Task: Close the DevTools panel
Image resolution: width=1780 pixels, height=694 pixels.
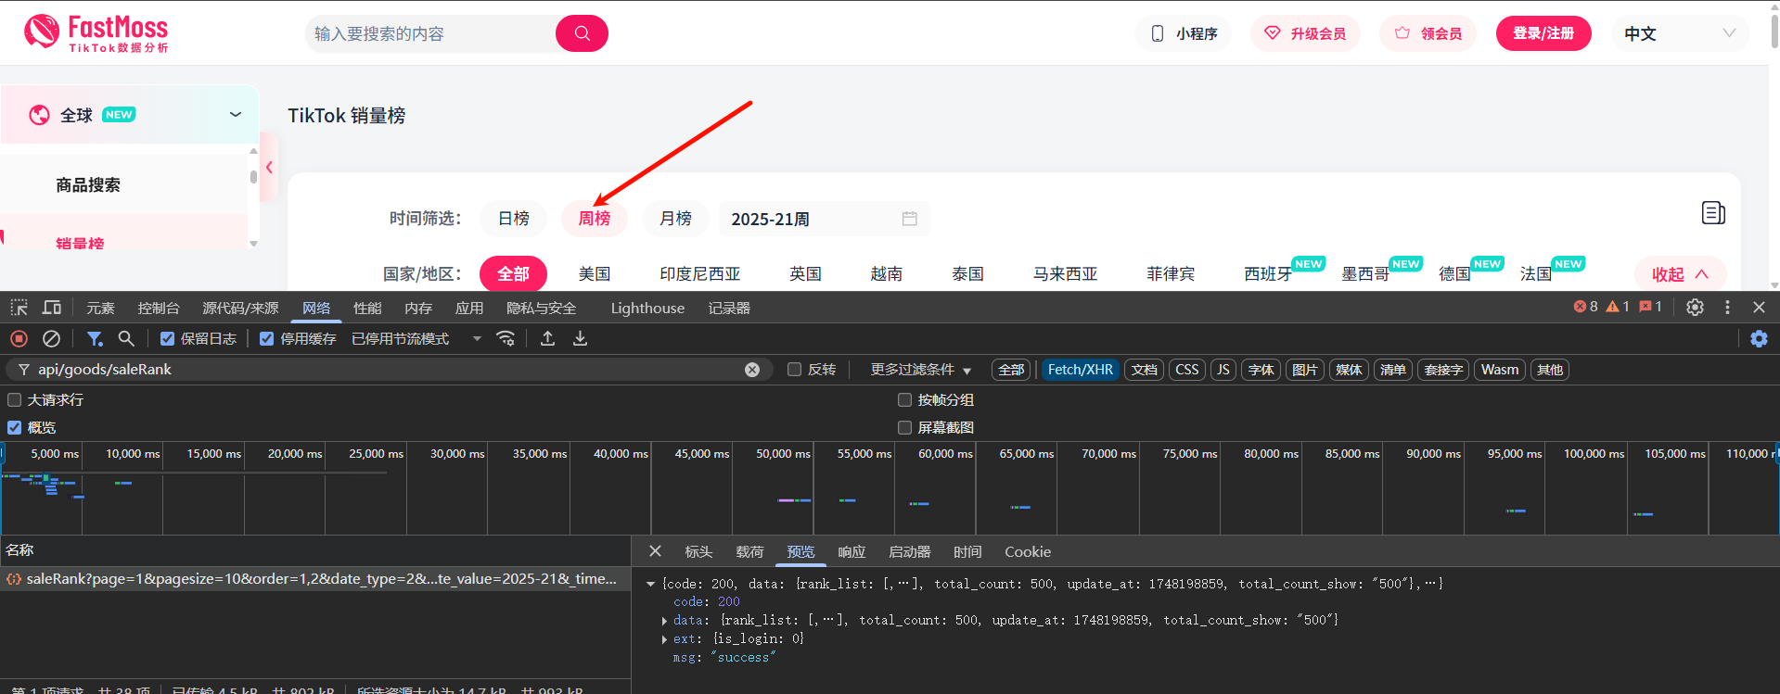Action: [1759, 308]
